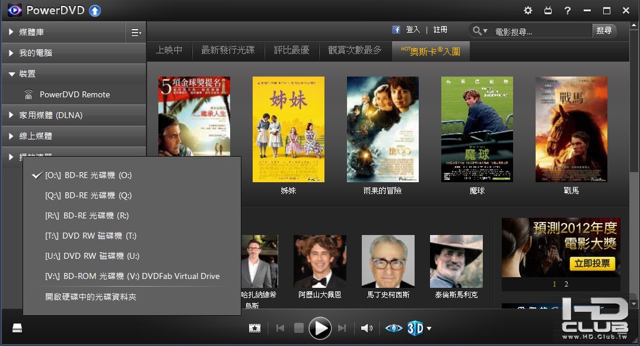The image size is (640, 346).
Task: Click the Facebook icon
Action: (x=396, y=30)
